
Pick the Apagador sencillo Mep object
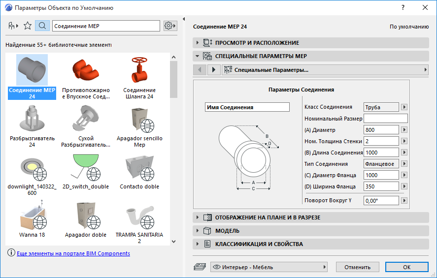coord(139,126)
